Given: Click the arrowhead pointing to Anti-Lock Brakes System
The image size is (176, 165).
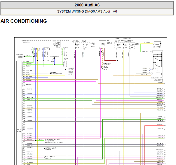Looking at the screenshot, I should [x=24, y=56].
